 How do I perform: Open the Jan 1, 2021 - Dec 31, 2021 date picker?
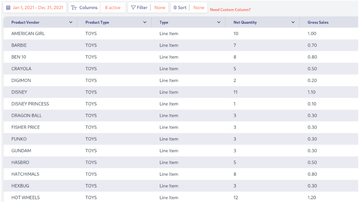38,8
